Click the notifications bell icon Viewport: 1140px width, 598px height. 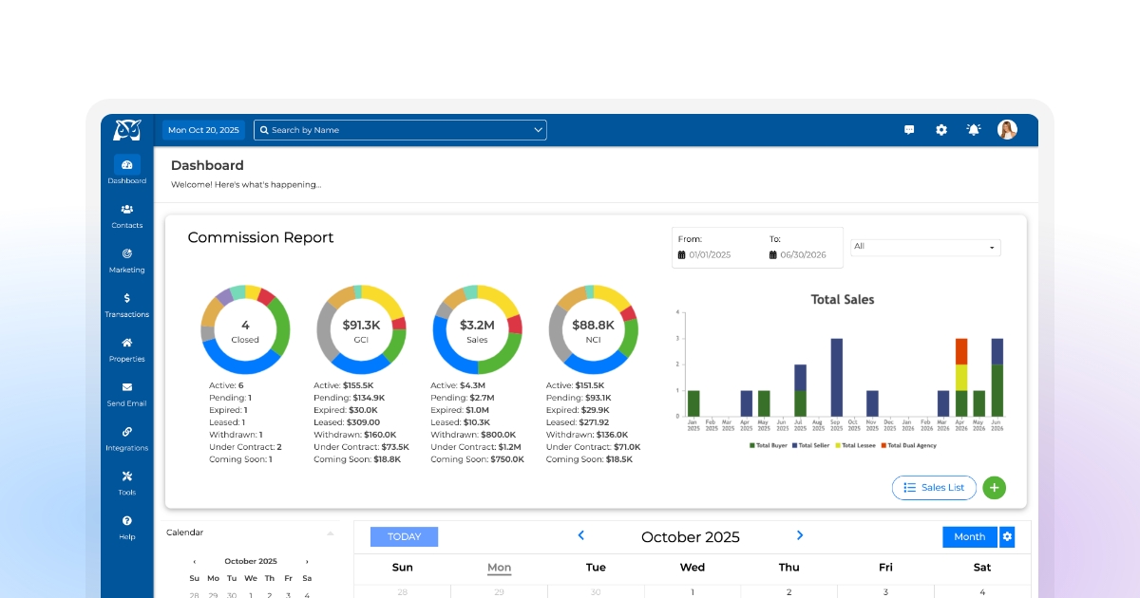tap(974, 130)
